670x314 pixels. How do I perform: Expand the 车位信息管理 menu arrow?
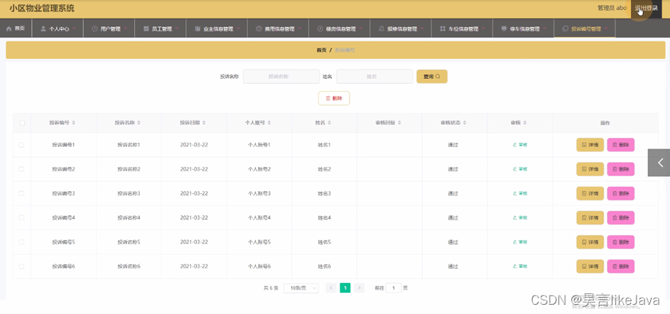tap(483, 28)
